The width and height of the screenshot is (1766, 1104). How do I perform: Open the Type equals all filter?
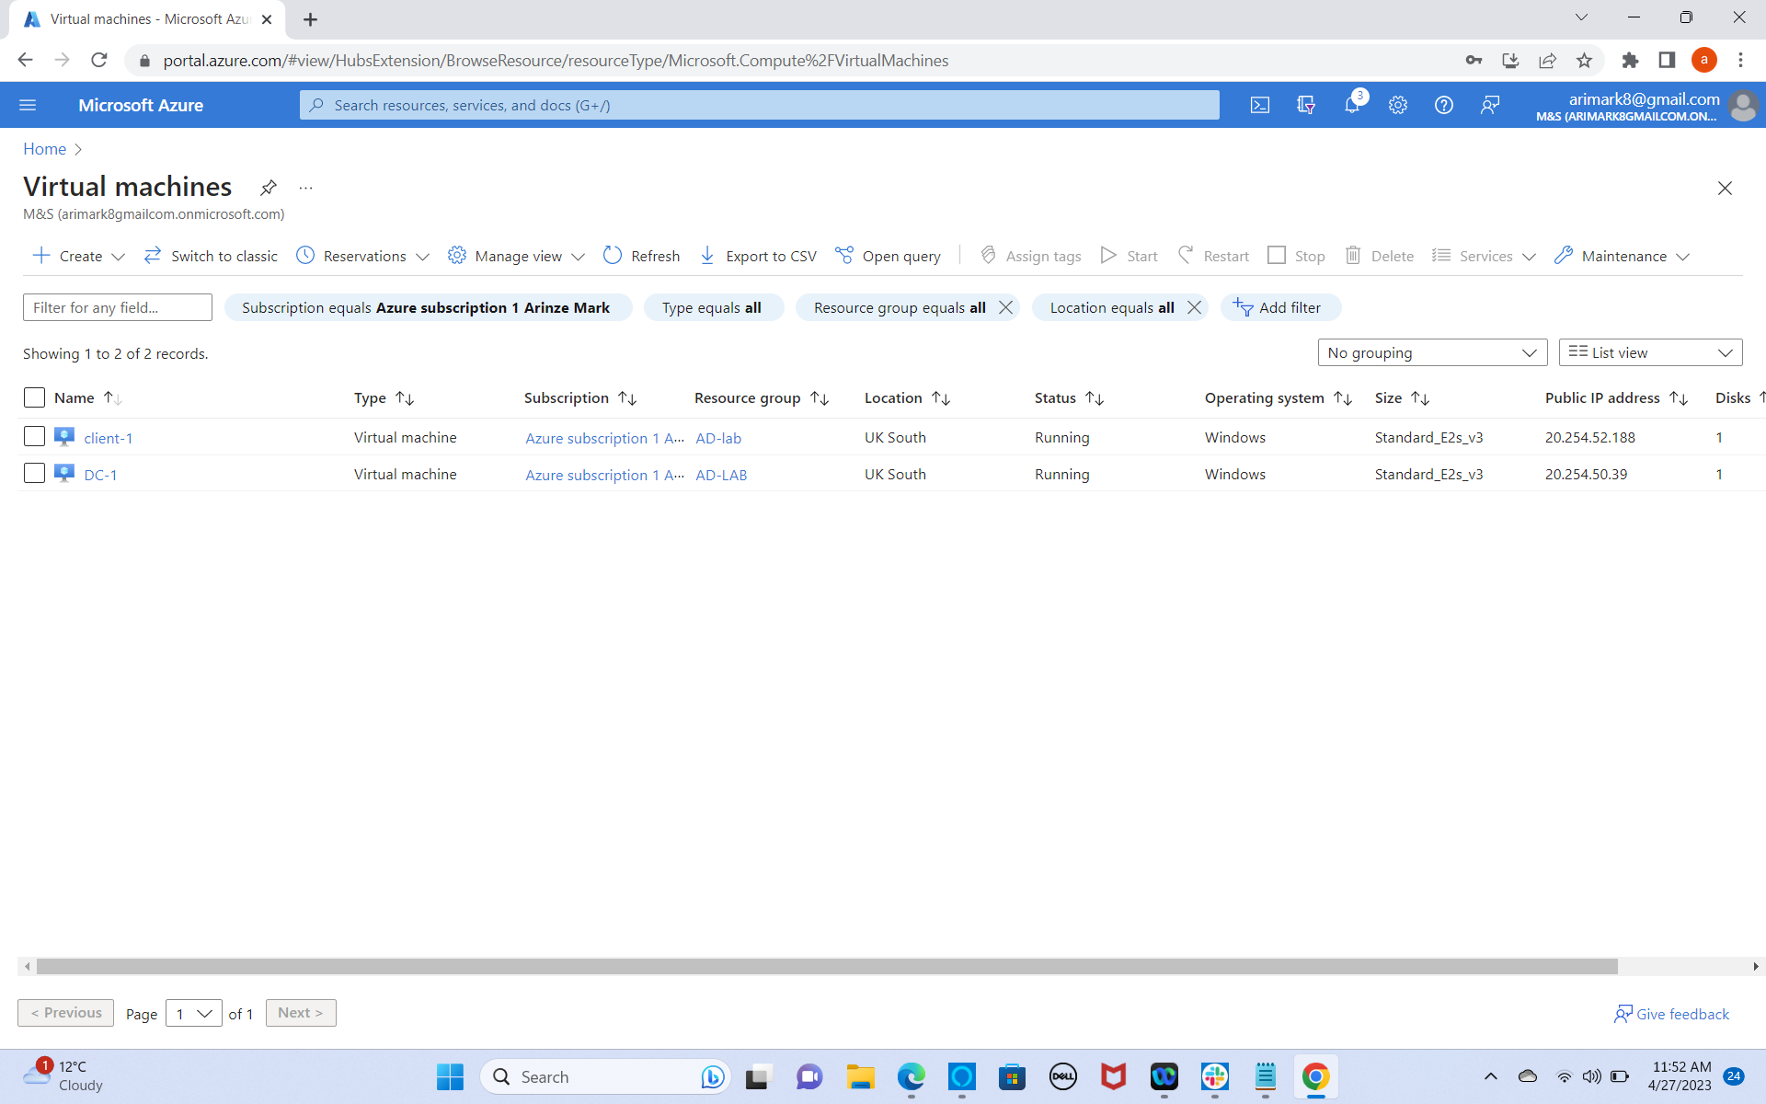[x=713, y=307]
